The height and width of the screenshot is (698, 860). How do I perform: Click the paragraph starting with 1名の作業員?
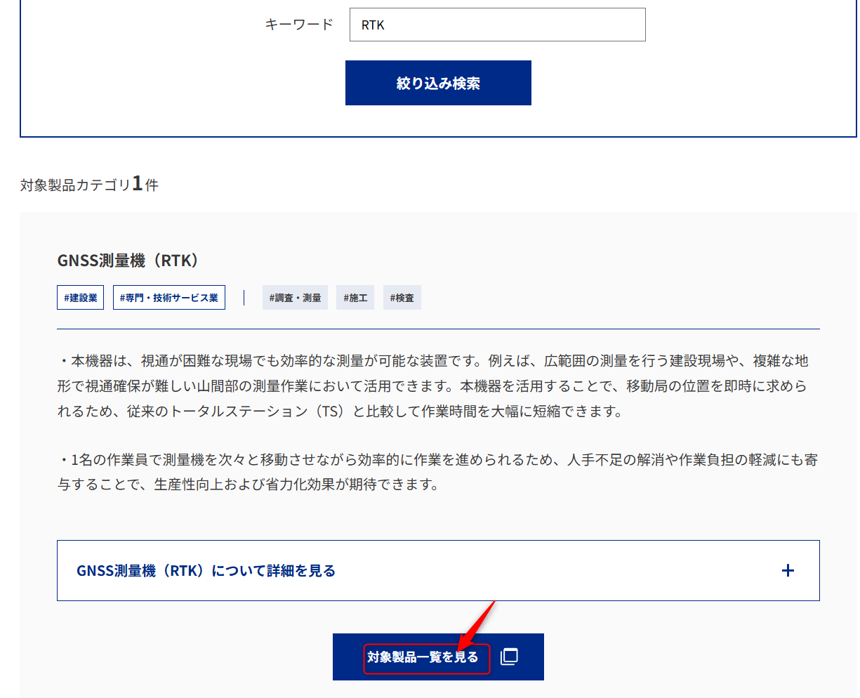(x=437, y=472)
